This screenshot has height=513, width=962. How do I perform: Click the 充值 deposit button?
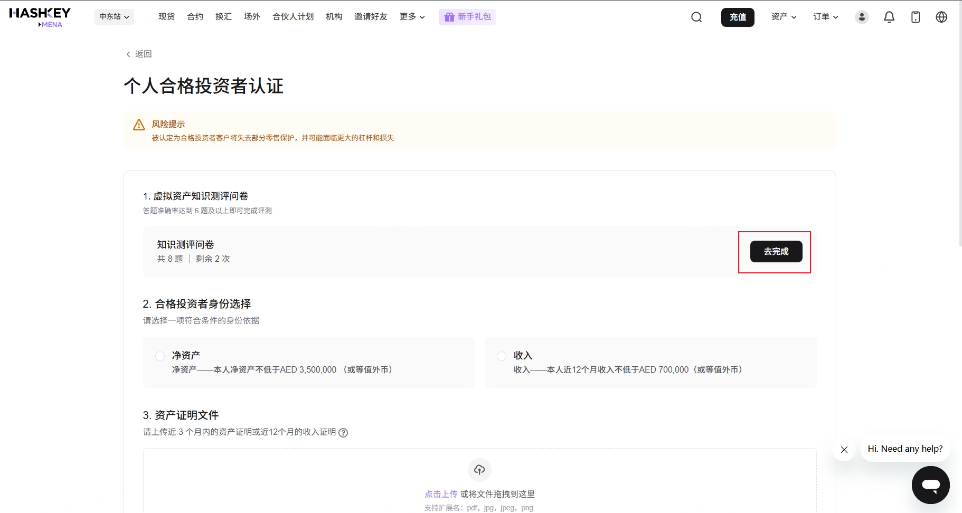pyautogui.click(x=738, y=17)
